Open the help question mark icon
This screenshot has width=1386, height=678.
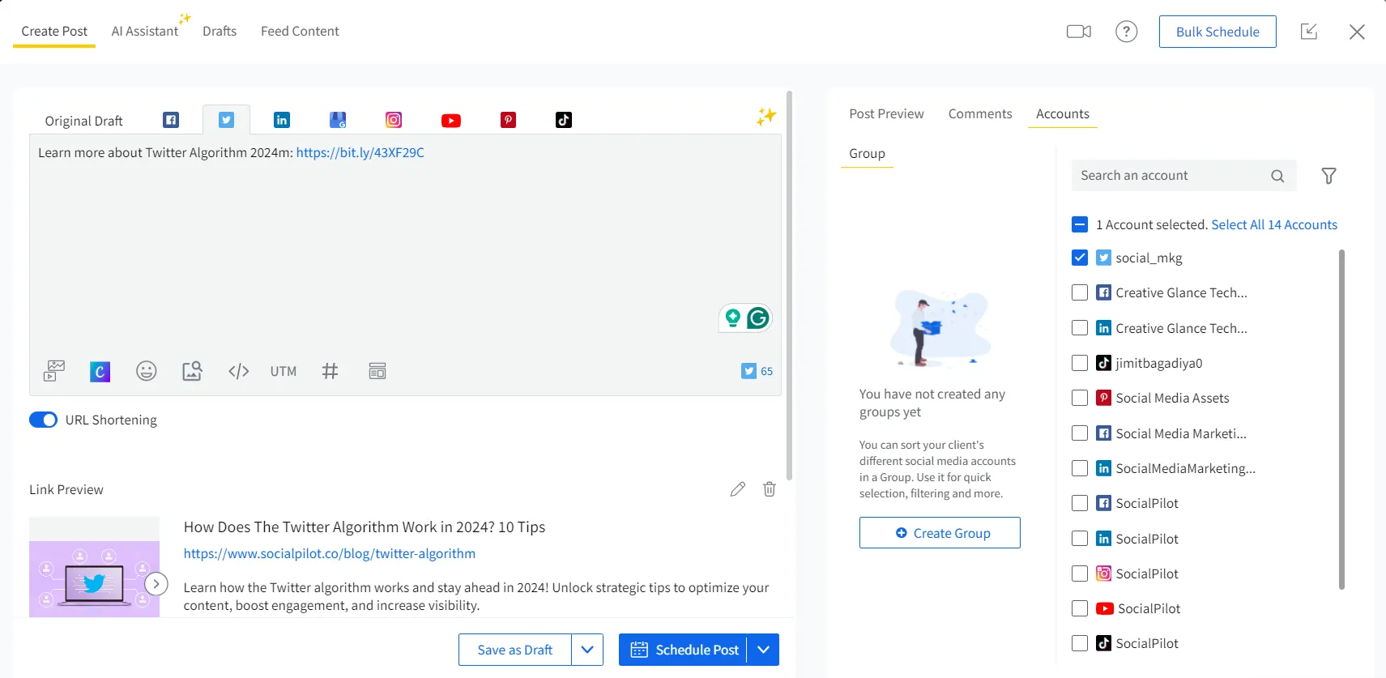click(1127, 32)
